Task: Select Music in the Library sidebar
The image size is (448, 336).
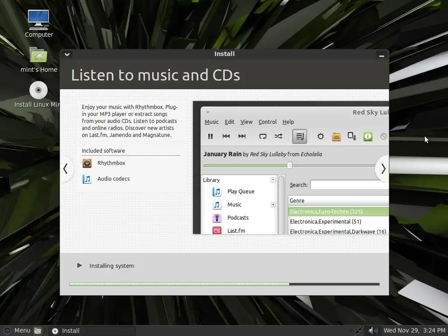Action: [234, 205]
